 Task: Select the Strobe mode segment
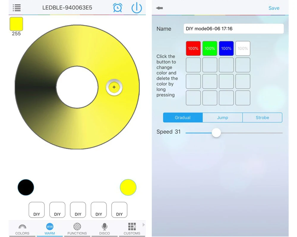point(262,118)
